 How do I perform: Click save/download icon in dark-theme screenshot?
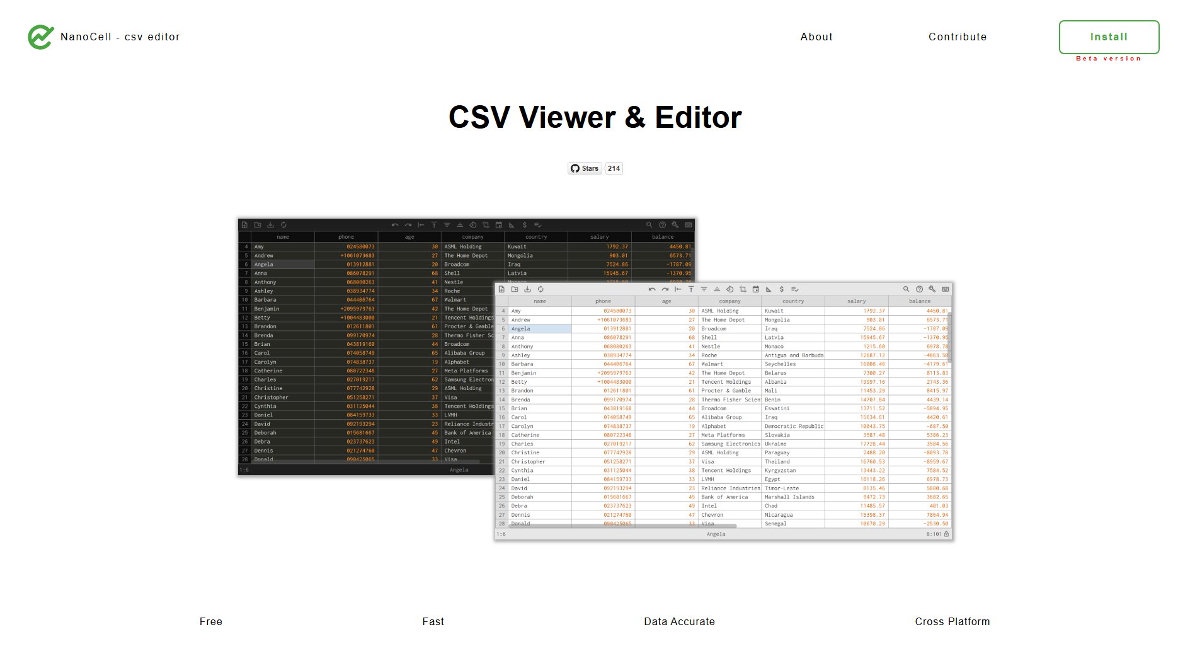pyautogui.click(x=270, y=225)
